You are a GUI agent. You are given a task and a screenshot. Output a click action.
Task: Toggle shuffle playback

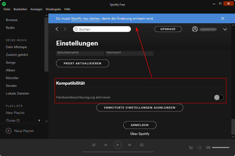click(94, 145)
